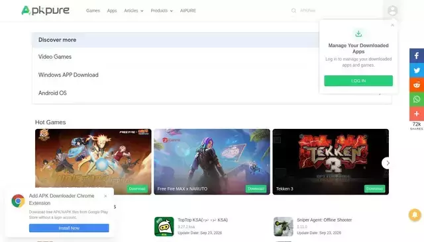Image resolution: width=424 pixels, height=242 pixels.
Task: Click the 72k shares count
Action: click(x=417, y=124)
